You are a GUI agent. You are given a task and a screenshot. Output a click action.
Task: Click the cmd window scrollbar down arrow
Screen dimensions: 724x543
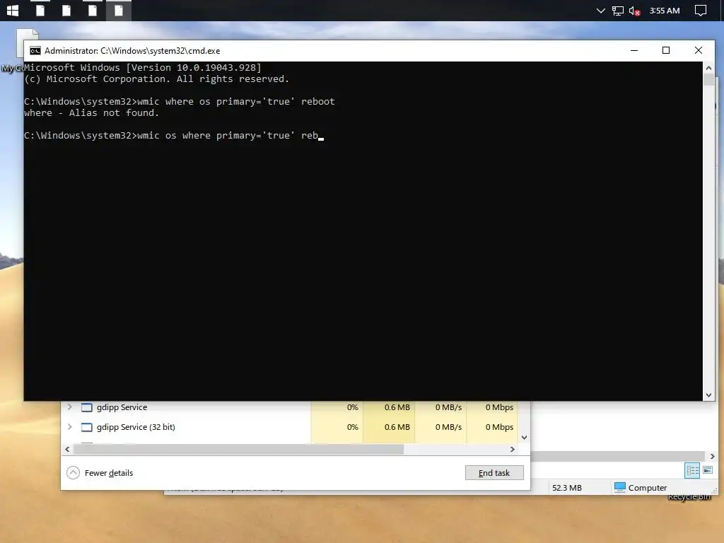coord(708,395)
